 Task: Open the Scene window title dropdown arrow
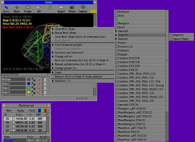point(95,2)
